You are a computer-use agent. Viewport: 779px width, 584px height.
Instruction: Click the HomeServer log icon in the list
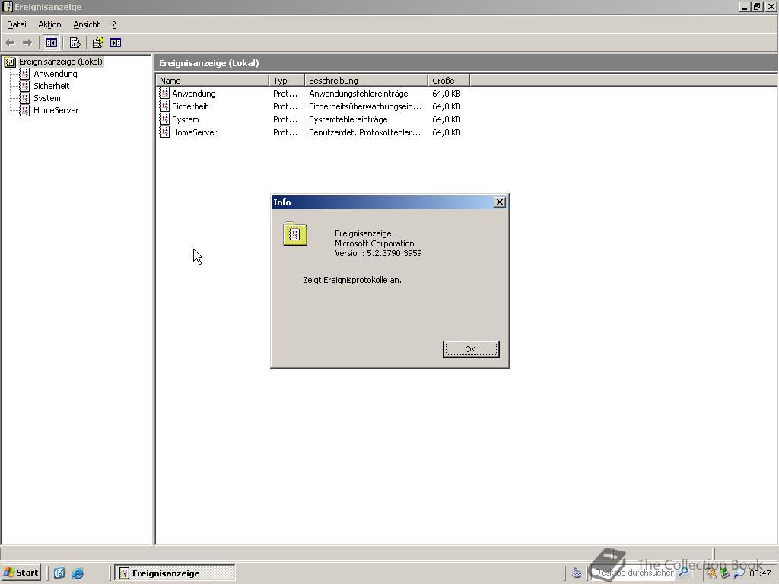coord(164,132)
